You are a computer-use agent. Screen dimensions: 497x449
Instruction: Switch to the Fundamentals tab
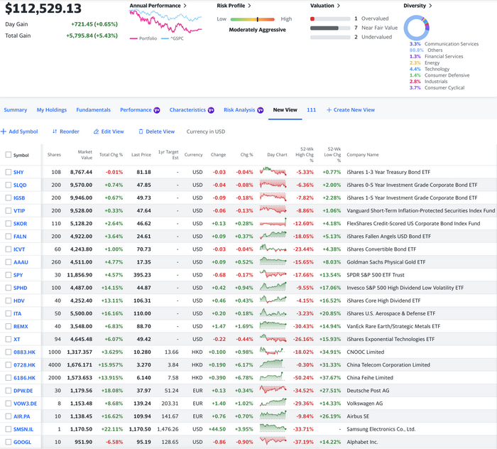point(93,109)
